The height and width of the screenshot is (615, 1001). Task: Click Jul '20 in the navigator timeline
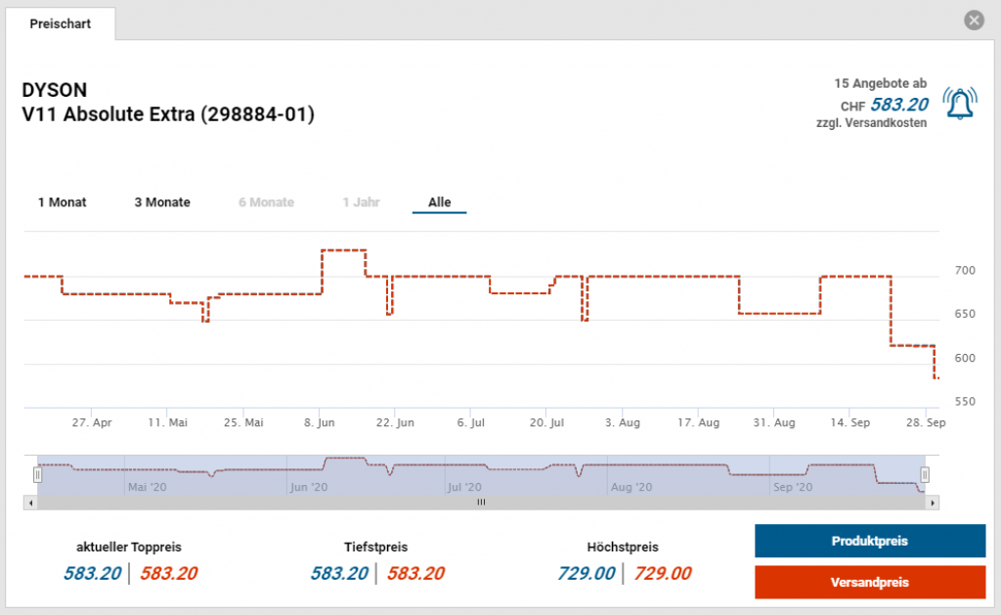tap(463, 486)
